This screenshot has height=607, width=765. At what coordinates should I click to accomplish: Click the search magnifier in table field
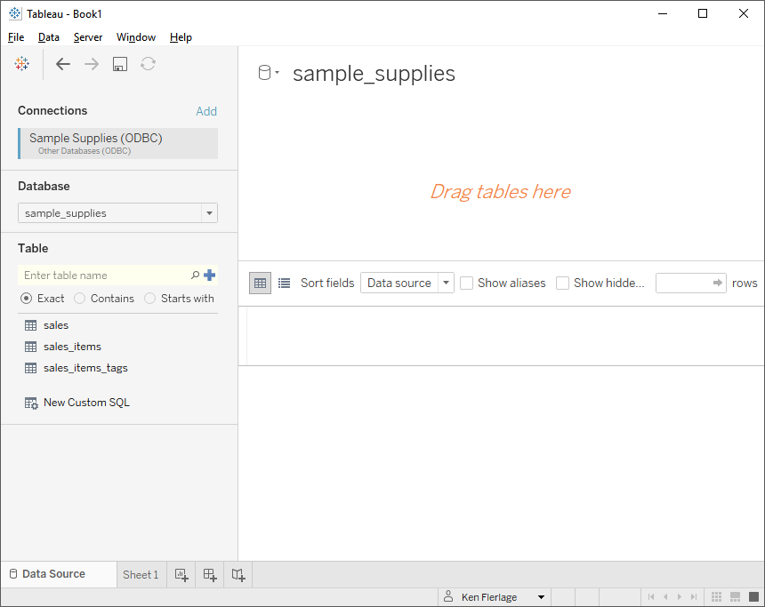[x=195, y=276]
